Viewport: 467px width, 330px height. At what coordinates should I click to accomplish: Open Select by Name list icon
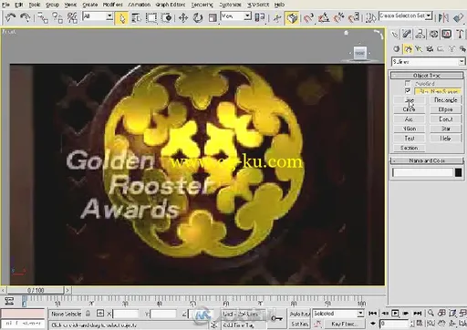coord(136,18)
